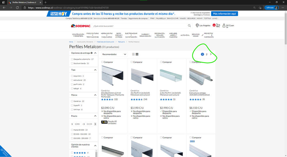Check Despacho a domicilio filter
Screen dimensions: 287x157
[x=72, y=59]
